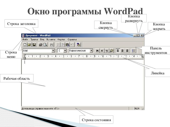Click the text color palette icon
The image size is (170, 127).
point(112,51)
